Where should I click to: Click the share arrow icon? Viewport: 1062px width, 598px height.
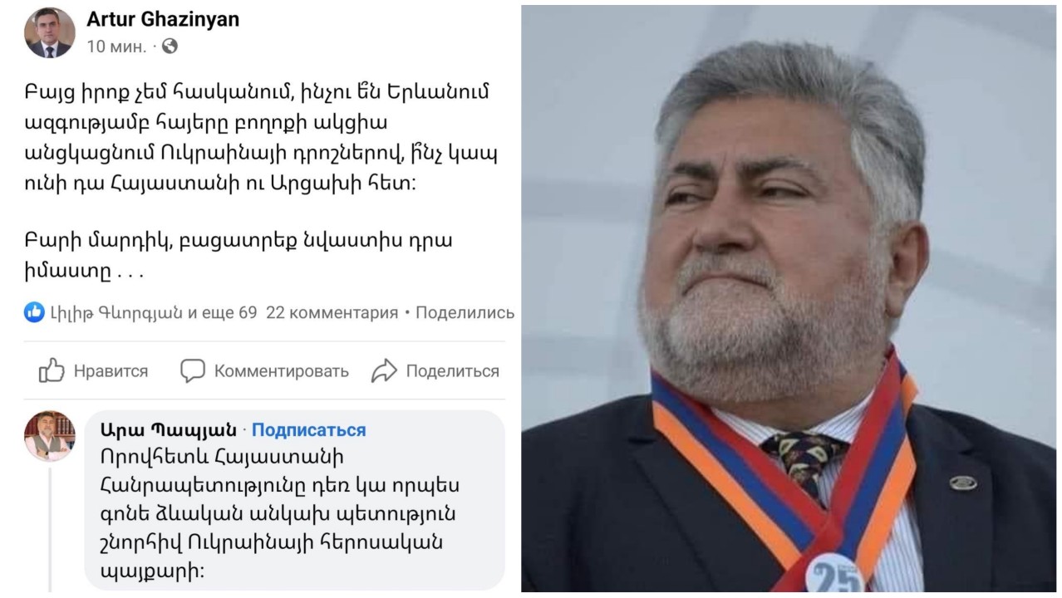[x=384, y=370]
